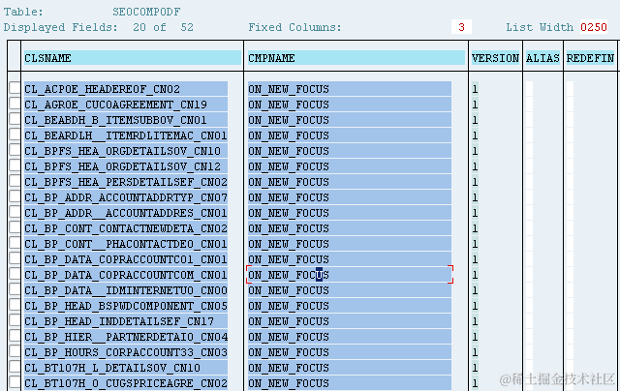Tick box next to CL_BP_ADDR_ACCOUNTADDRTYP_CN07
The height and width of the screenshot is (391, 620).
15,196
